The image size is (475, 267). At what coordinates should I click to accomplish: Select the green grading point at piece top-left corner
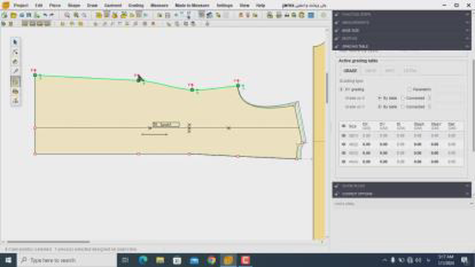tap(35, 75)
